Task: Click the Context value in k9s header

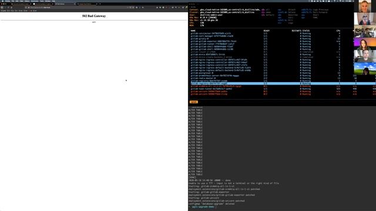Action: point(230,10)
